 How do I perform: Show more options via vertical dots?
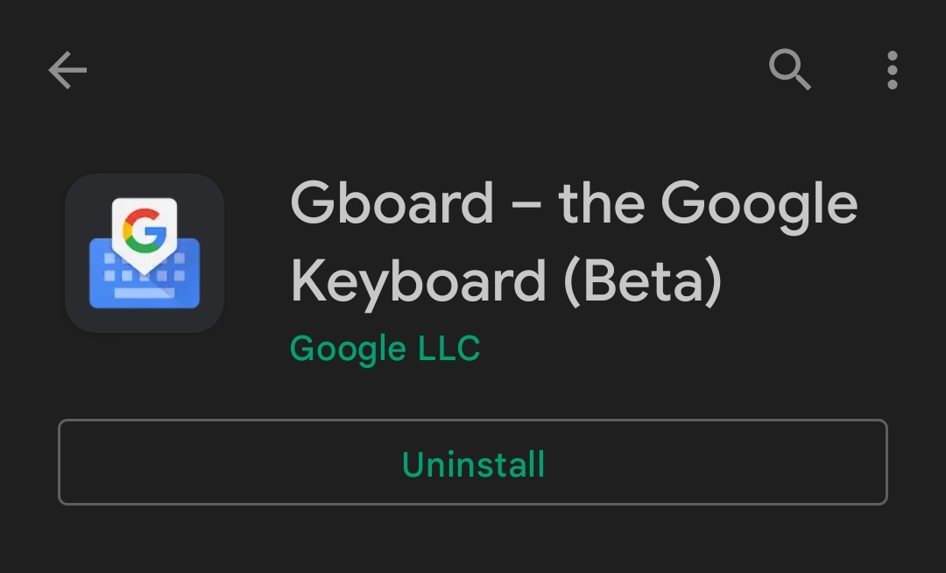click(x=892, y=70)
